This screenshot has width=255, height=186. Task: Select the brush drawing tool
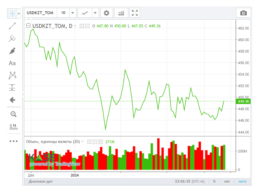12,51
